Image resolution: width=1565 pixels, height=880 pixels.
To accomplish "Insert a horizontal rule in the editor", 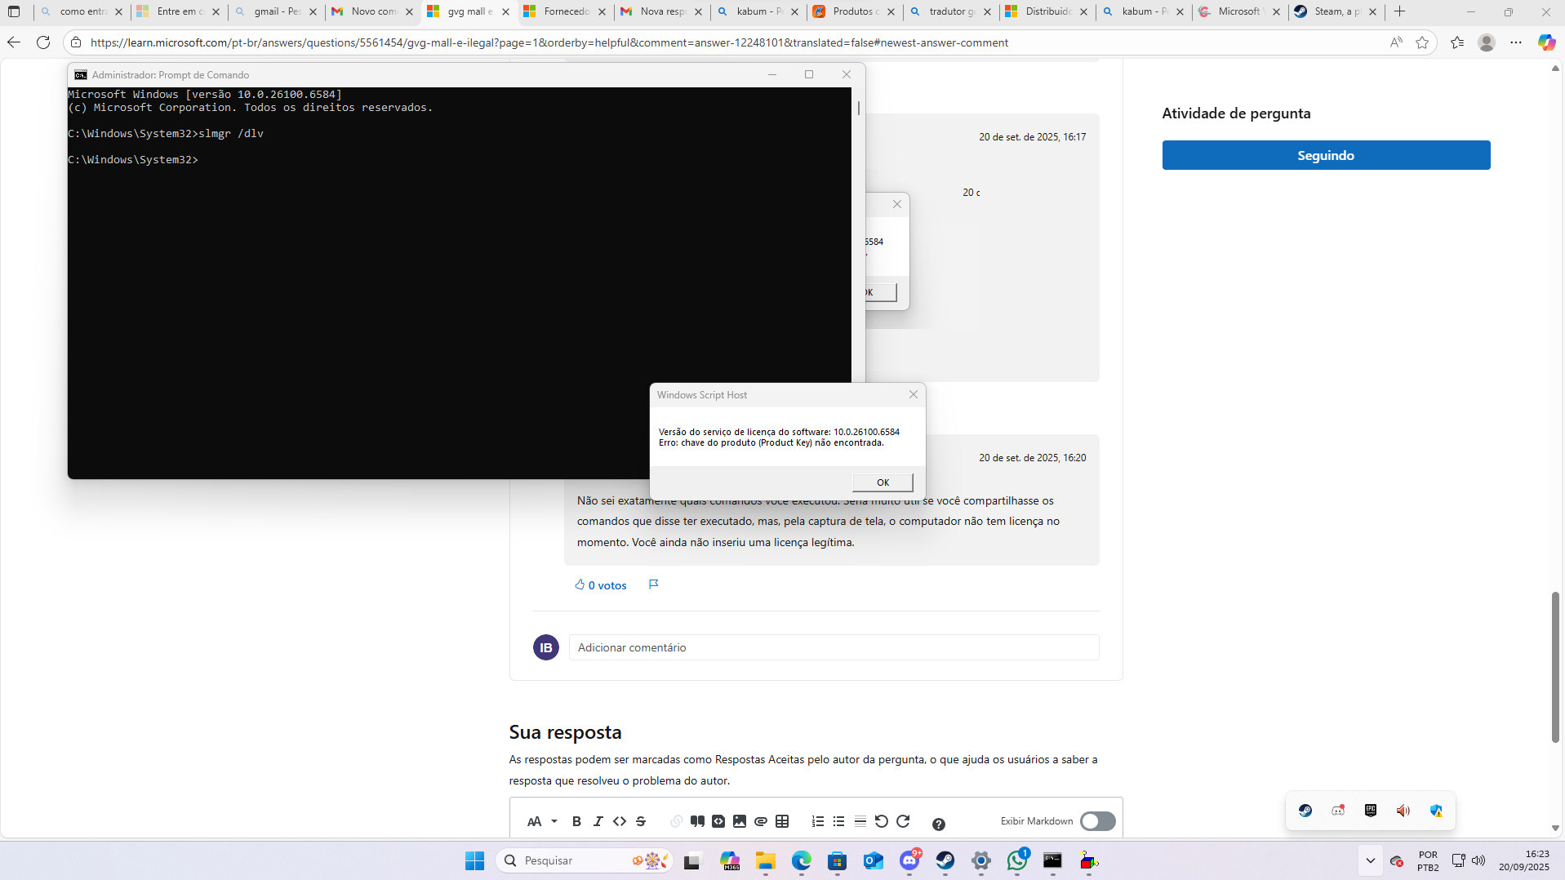I will click(x=860, y=821).
